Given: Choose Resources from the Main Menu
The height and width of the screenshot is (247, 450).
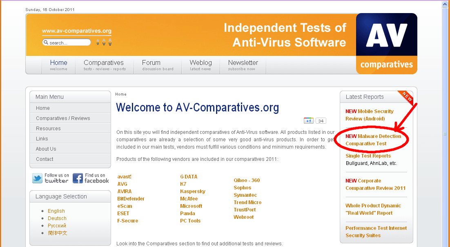Looking at the screenshot, I should (70, 128).
